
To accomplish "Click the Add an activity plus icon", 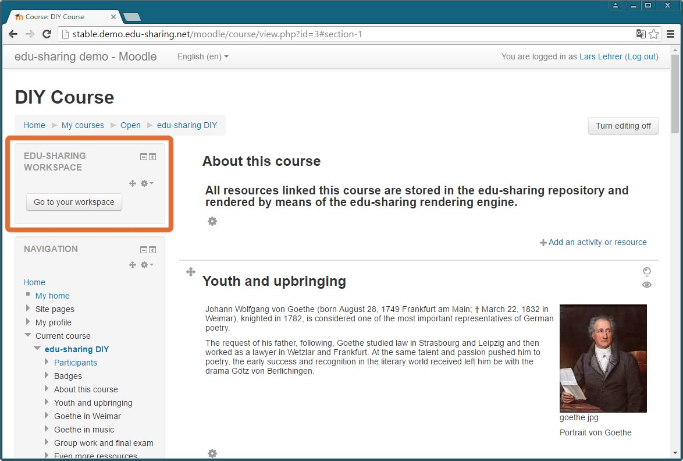I will 543,243.
